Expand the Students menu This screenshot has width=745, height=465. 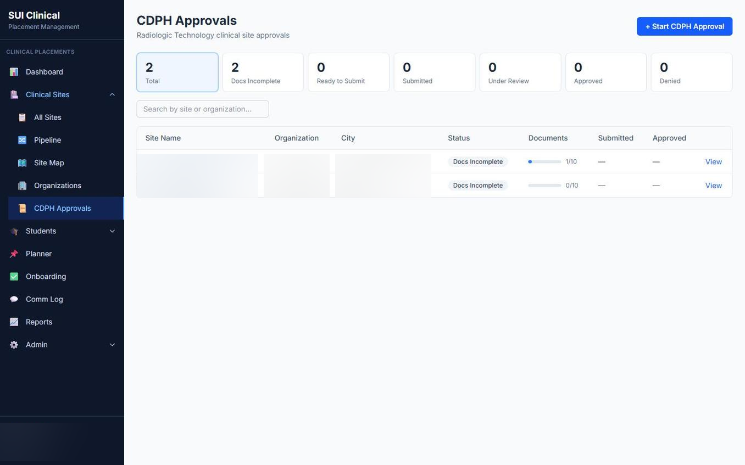tap(112, 231)
